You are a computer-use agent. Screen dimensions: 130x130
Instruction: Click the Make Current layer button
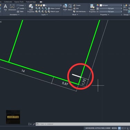pos(54,8)
